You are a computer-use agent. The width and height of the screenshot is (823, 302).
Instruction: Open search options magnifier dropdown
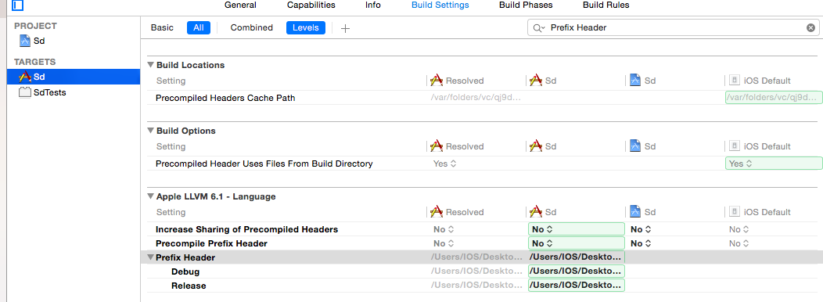[x=539, y=28]
